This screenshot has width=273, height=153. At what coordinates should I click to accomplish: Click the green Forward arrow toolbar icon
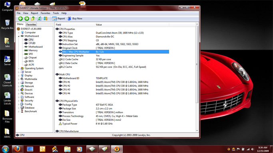27,18
